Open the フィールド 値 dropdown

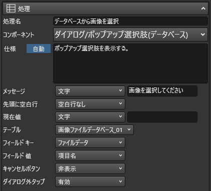(90, 155)
